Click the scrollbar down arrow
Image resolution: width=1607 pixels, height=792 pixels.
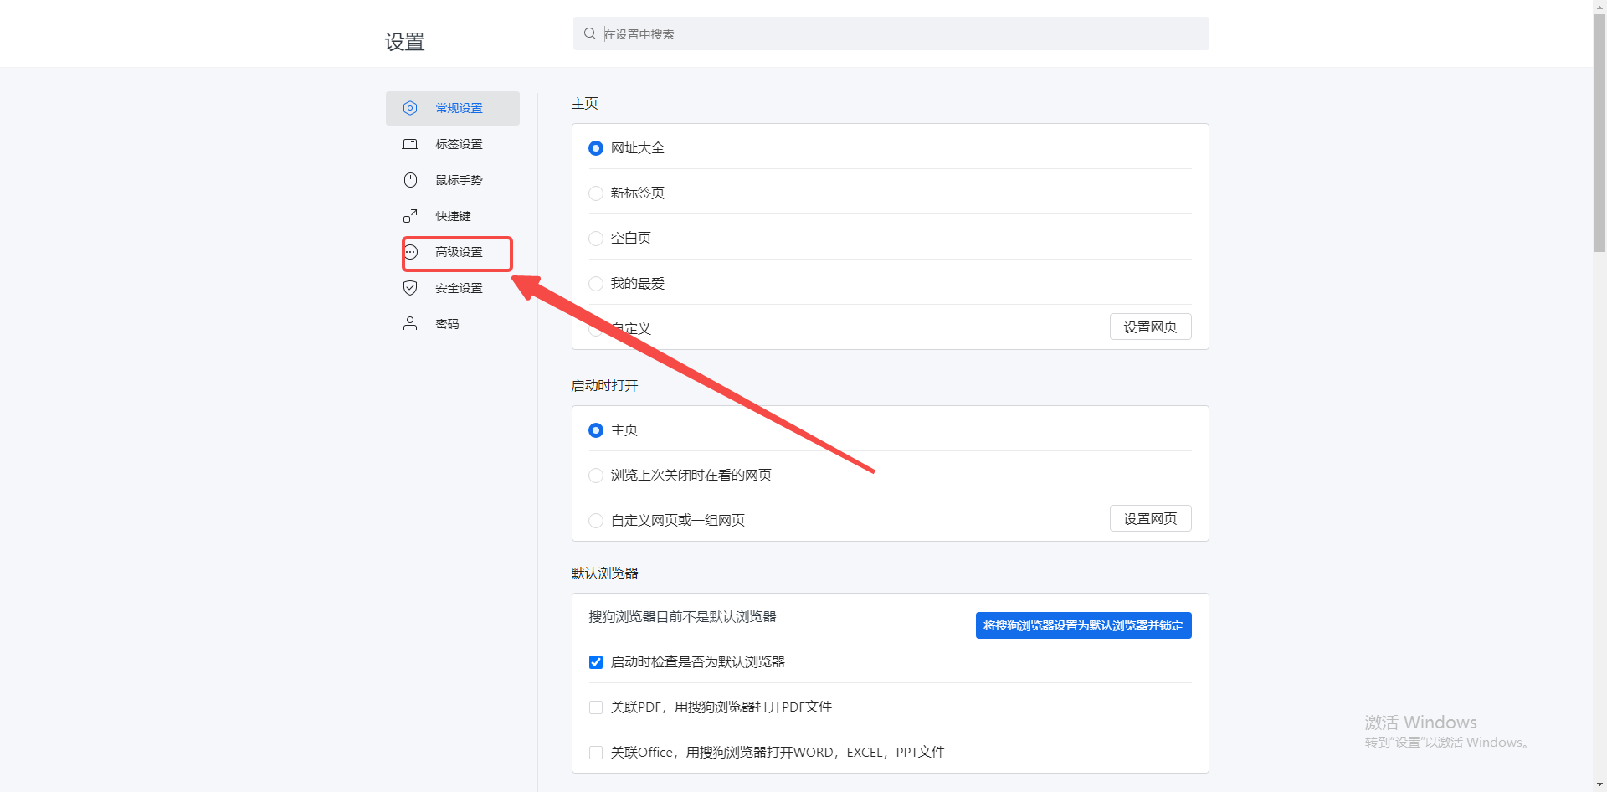[1599, 784]
